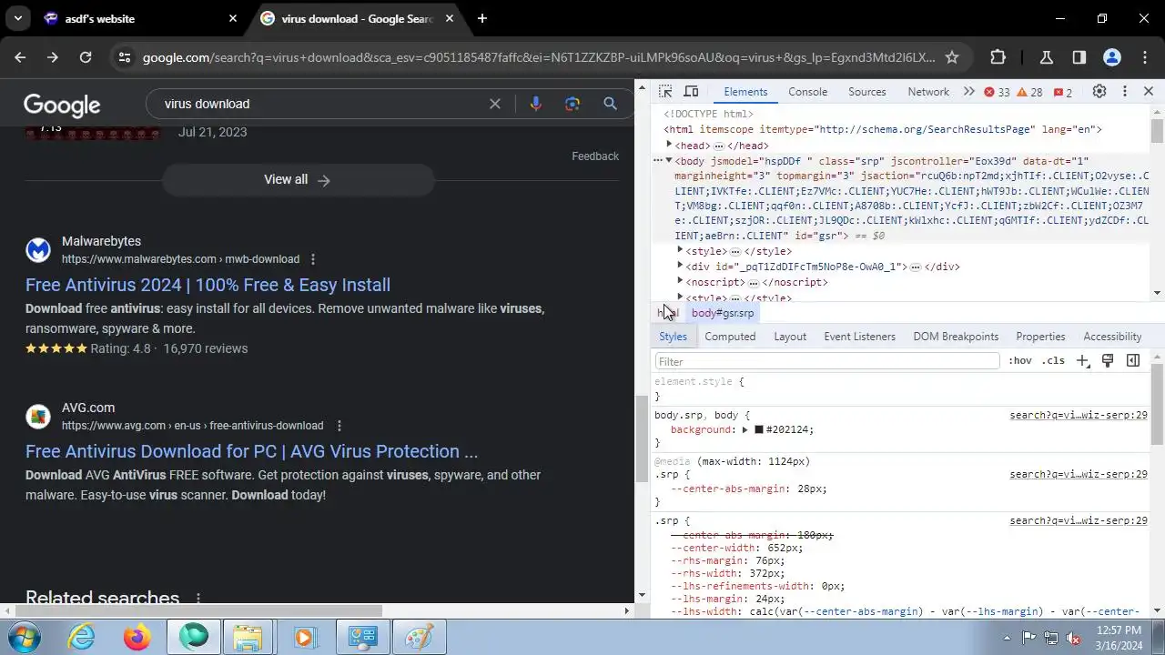This screenshot has width=1165, height=655.
Task: Open the tab search dropdown arrow
Action: point(18,18)
